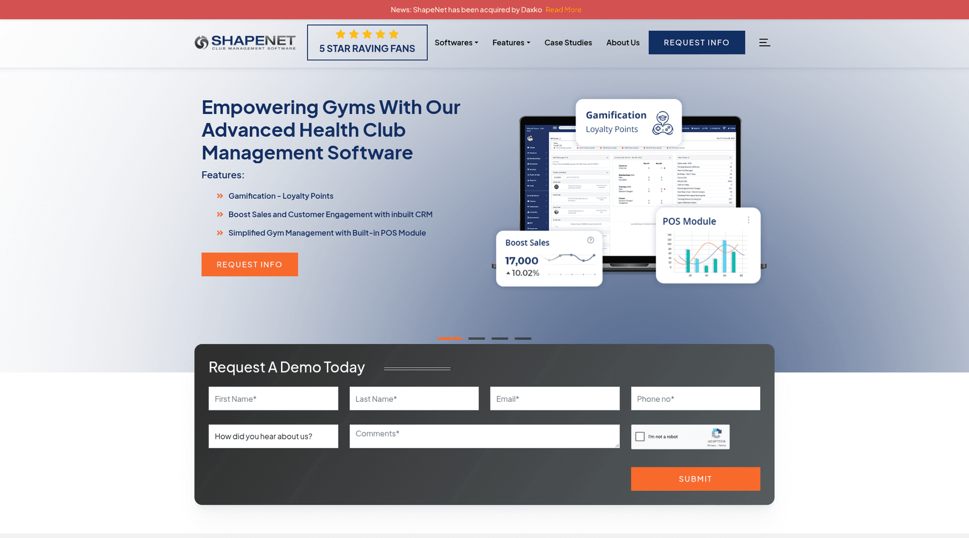Click the navy REQUEST INFO header button
Screen dimensions: 969x538
[x=697, y=43]
